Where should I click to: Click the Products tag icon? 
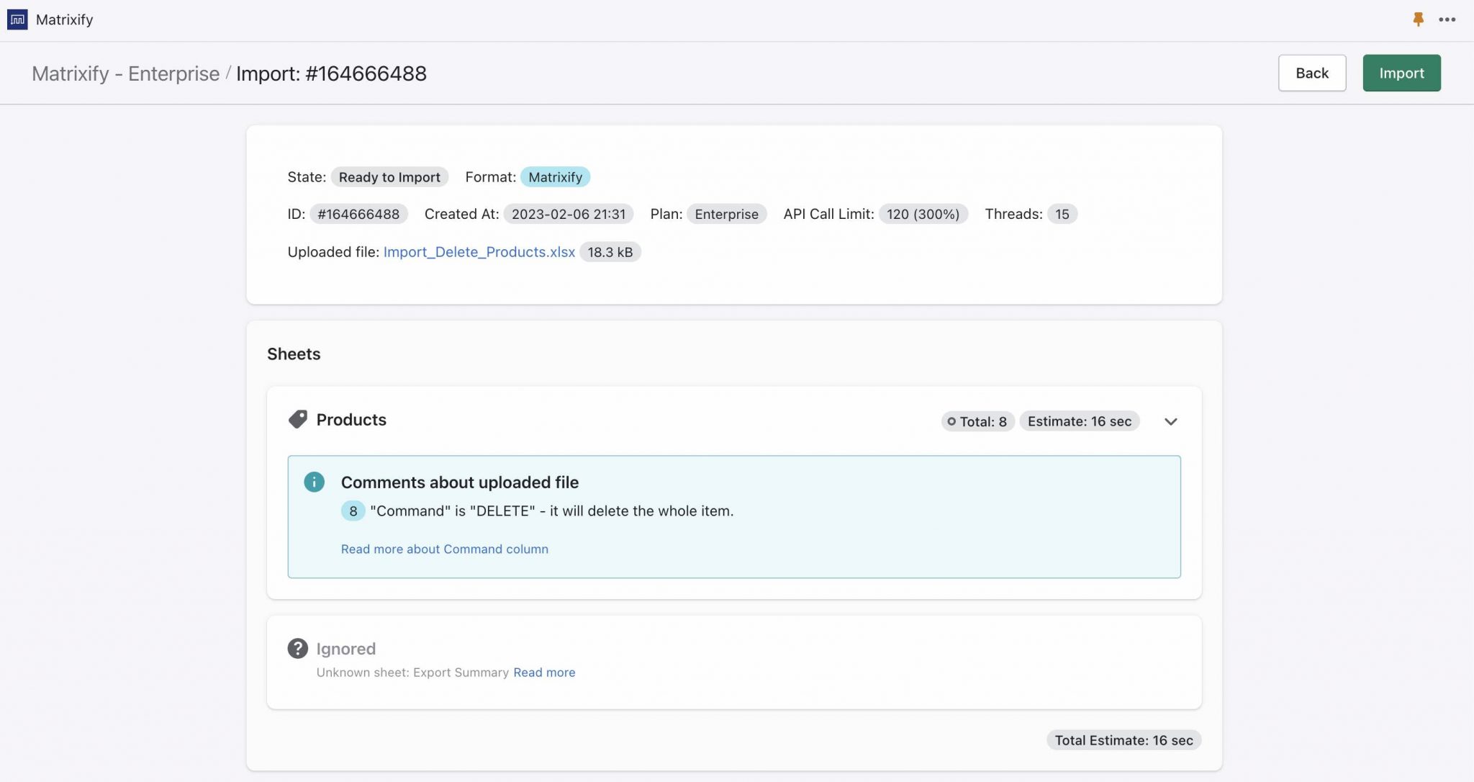point(297,419)
